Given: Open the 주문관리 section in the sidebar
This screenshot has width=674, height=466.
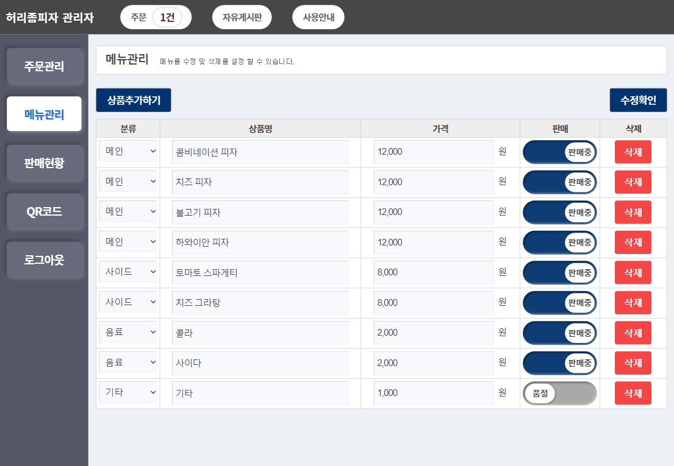Looking at the screenshot, I should click(x=44, y=66).
